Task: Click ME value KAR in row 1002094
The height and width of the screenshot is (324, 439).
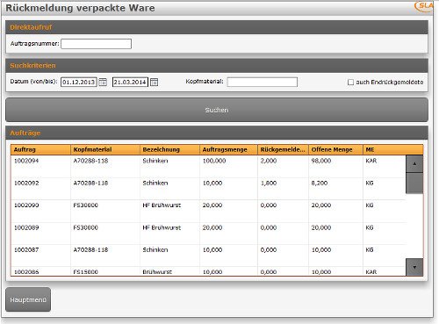Action: point(371,161)
